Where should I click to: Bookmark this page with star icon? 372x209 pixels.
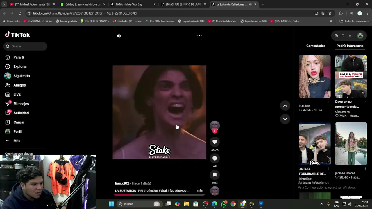coord(330,13)
